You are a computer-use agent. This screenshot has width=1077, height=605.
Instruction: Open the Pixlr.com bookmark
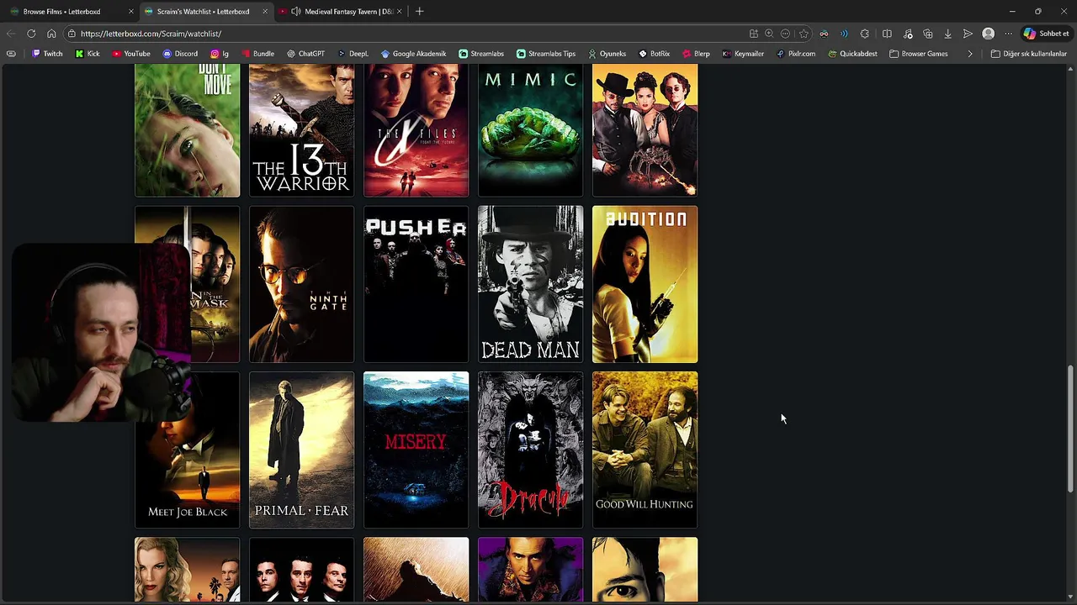point(796,54)
